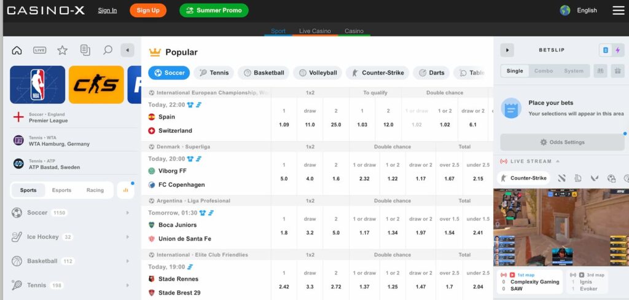Image resolution: width=629 pixels, height=300 pixels.
Task: Collapse betslip panel with play arrow
Action: click(x=507, y=50)
